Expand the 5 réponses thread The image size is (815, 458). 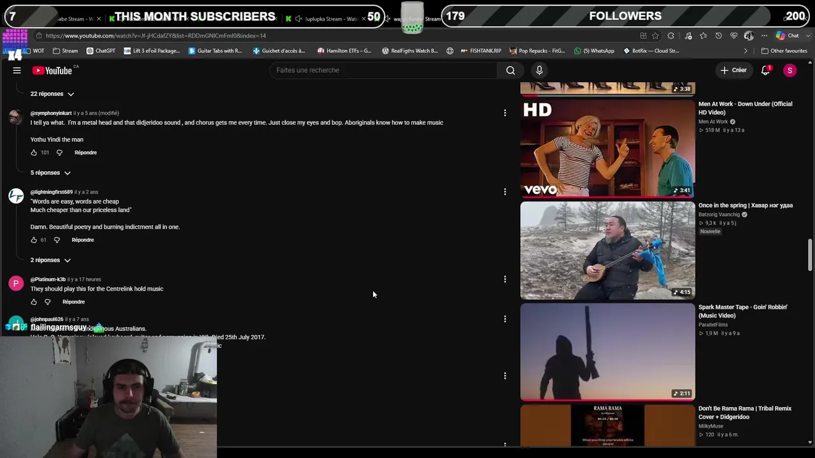[x=50, y=173]
